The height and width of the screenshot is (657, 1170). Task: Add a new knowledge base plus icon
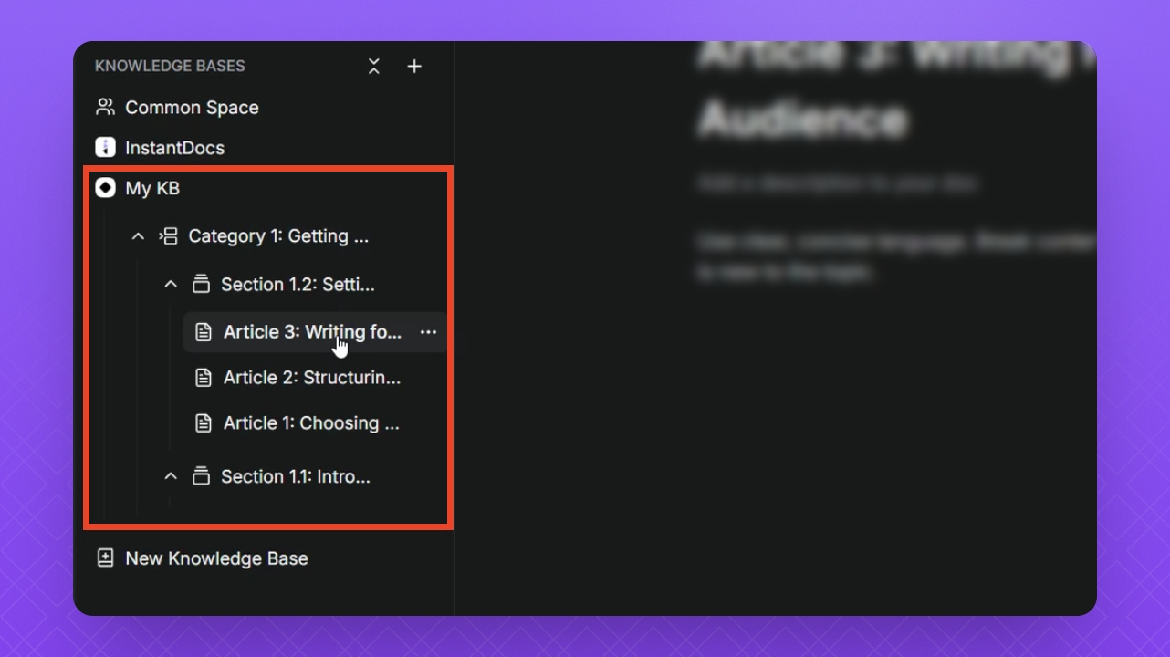[x=414, y=67]
